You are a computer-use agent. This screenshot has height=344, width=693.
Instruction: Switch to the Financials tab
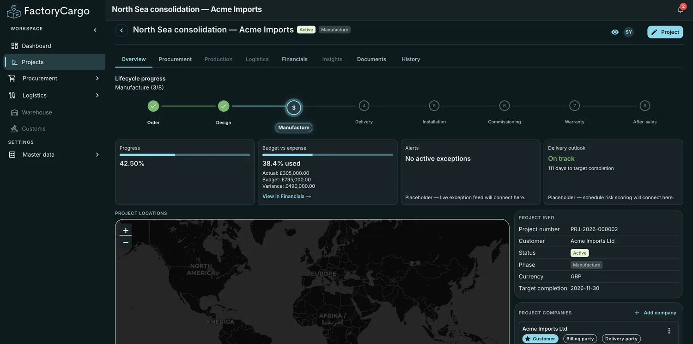[295, 59]
